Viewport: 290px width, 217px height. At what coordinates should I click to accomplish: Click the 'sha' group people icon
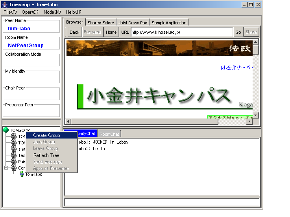point(14,149)
